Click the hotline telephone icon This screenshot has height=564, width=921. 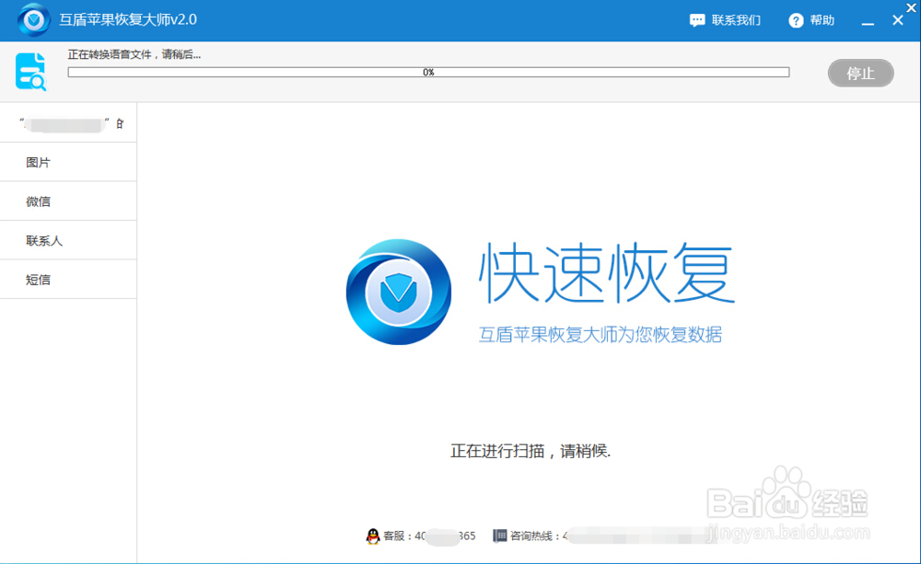pos(499,535)
